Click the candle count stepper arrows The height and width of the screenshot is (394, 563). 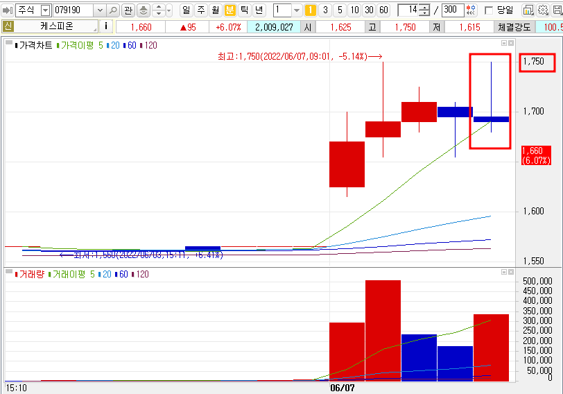click(x=424, y=10)
